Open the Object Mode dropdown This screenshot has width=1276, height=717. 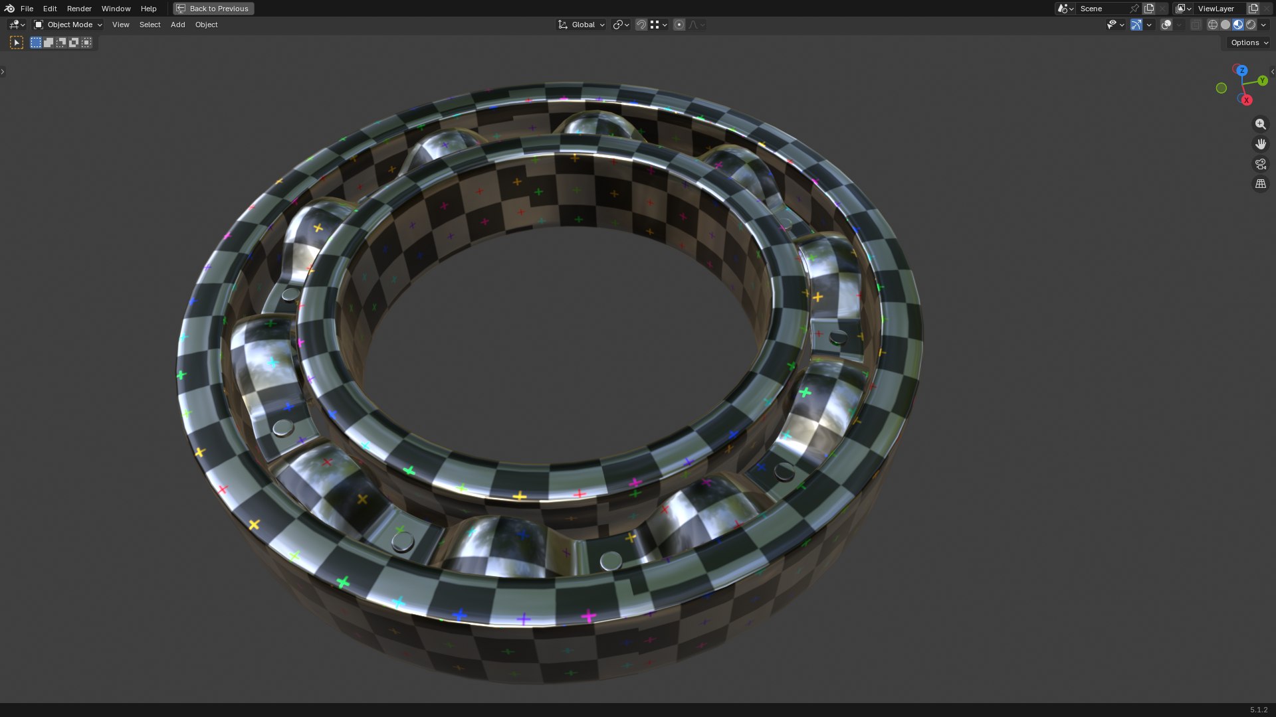(x=68, y=25)
